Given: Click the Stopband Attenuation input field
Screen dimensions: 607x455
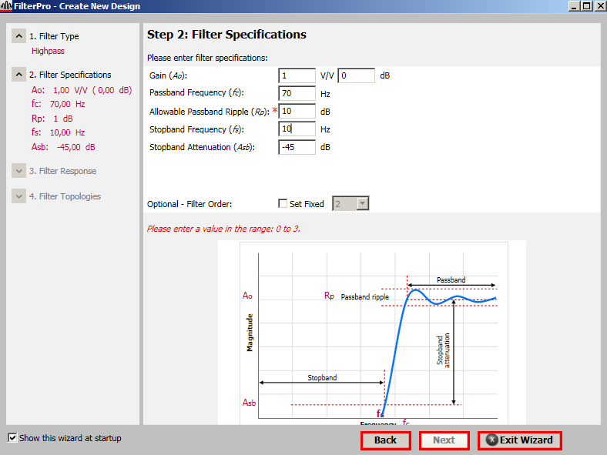Looking at the screenshot, I should [297, 147].
